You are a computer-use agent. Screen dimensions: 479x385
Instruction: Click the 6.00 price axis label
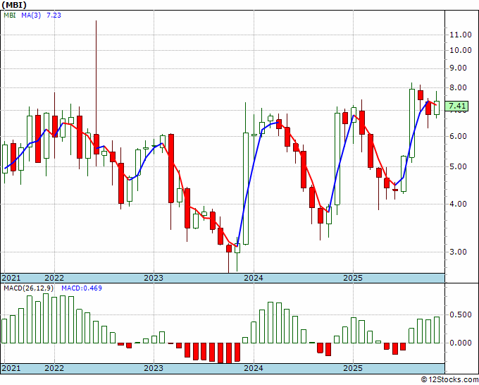coord(459,136)
